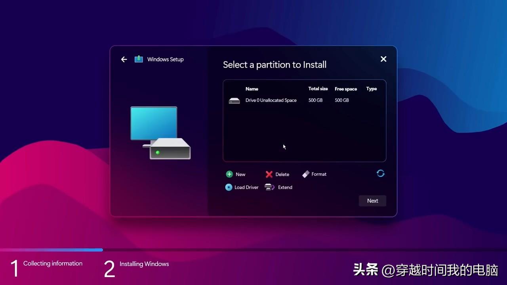
Task: Select Drive 0 Unallocated Space row
Action: (304, 101)
